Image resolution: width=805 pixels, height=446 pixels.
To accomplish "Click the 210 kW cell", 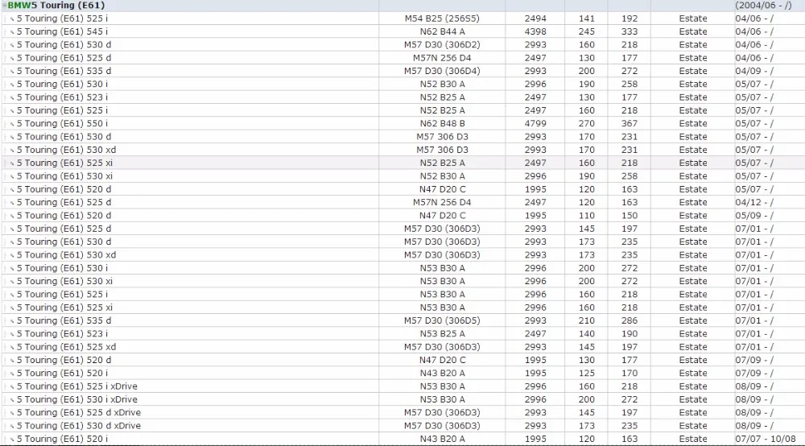I will 586,320.
